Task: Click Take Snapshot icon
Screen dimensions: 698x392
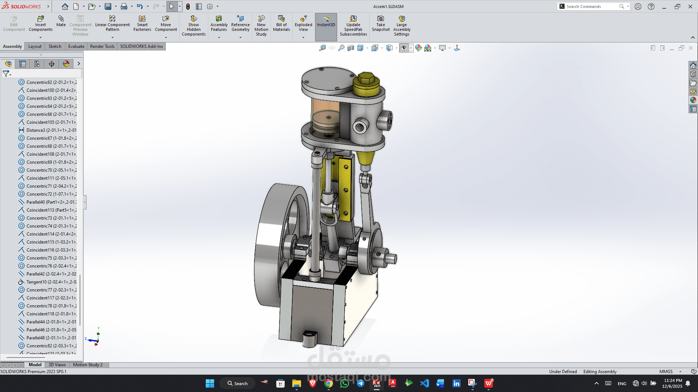Action: [x=381, y=24]
